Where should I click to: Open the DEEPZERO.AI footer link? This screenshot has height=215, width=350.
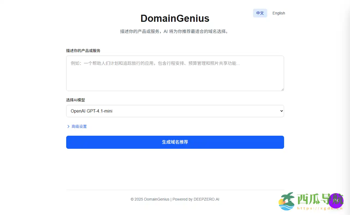(206, 199)
